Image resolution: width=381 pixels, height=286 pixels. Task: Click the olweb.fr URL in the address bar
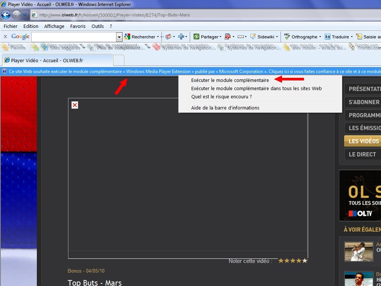[x=114, y=15]
